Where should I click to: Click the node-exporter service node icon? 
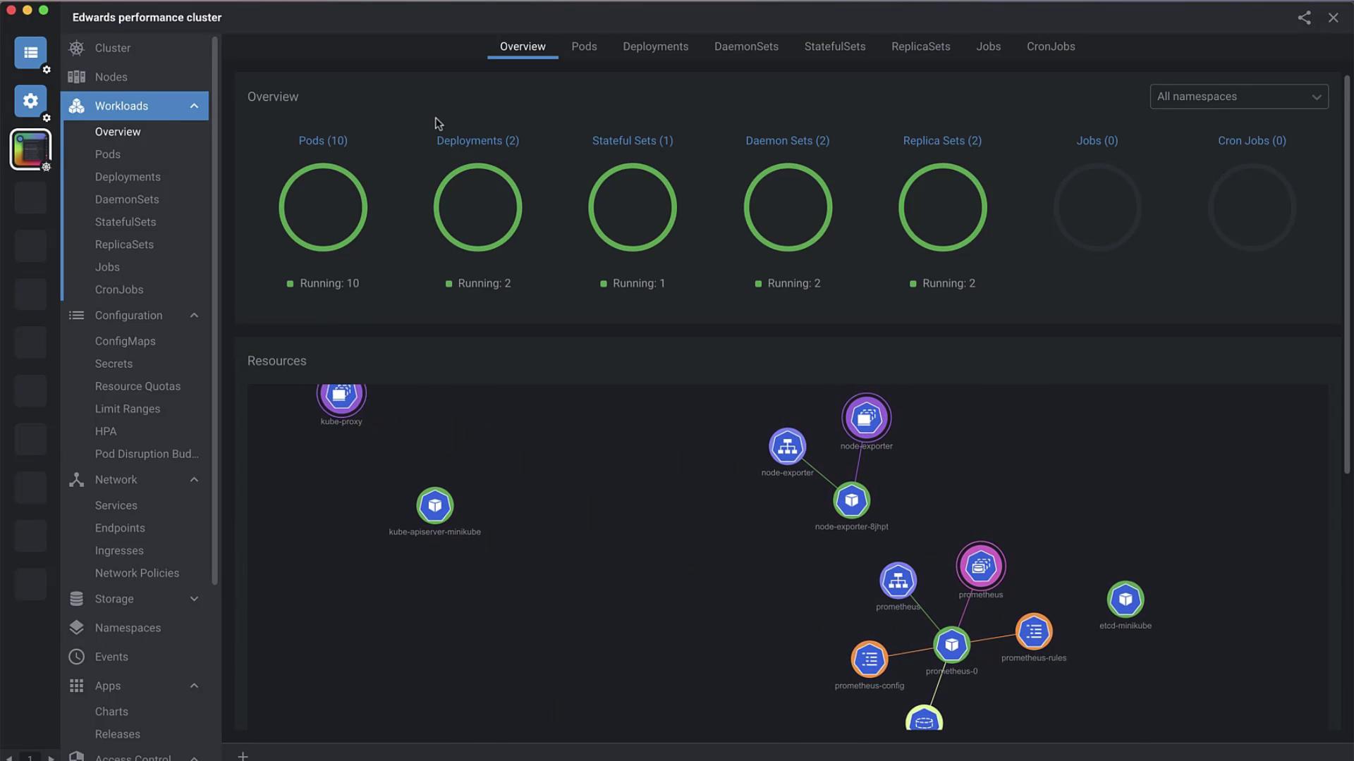tap(787, 446)
